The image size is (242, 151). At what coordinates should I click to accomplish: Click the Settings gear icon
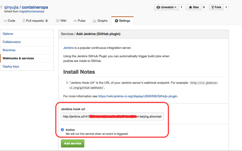coord(117,21)
